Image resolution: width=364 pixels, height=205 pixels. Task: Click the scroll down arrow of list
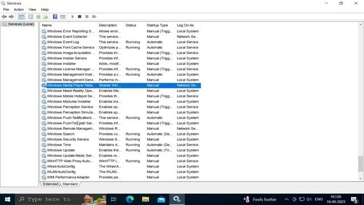[x=360, y=178]
